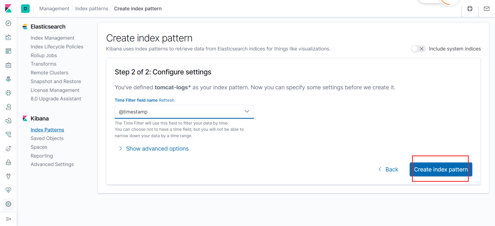The image size is (495, 226).
Task: Go to Dashboard via the sidebar icon
Action: (8, 51)
